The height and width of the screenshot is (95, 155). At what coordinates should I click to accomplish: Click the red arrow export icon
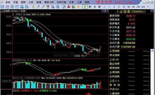point(52,7)
